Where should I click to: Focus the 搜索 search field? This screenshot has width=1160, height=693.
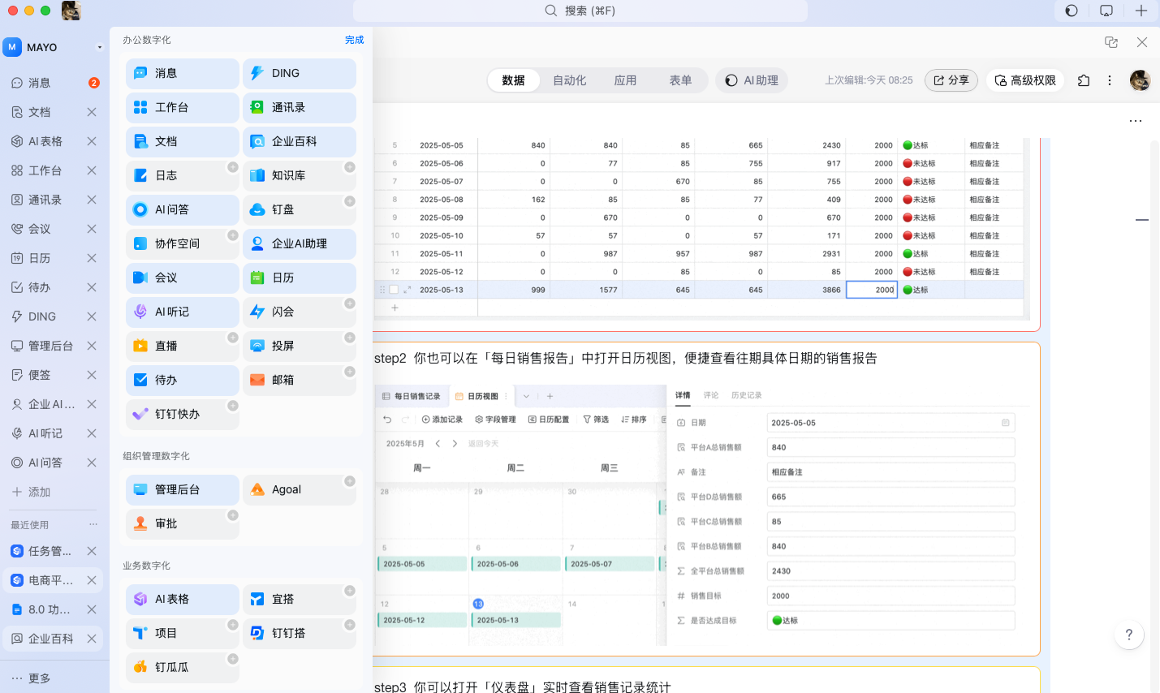pyautogui.click(x=580, y=11)
